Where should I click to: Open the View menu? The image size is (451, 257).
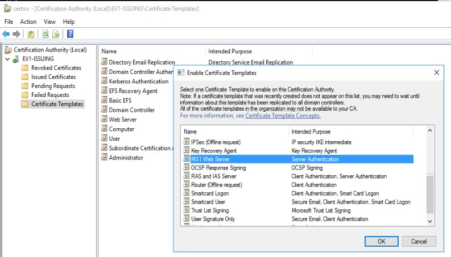tap(49, 22)
